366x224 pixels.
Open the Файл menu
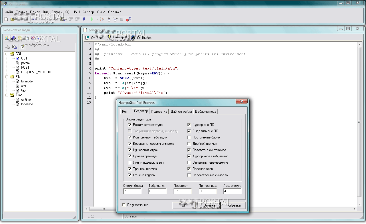click(x=9, y=12)
